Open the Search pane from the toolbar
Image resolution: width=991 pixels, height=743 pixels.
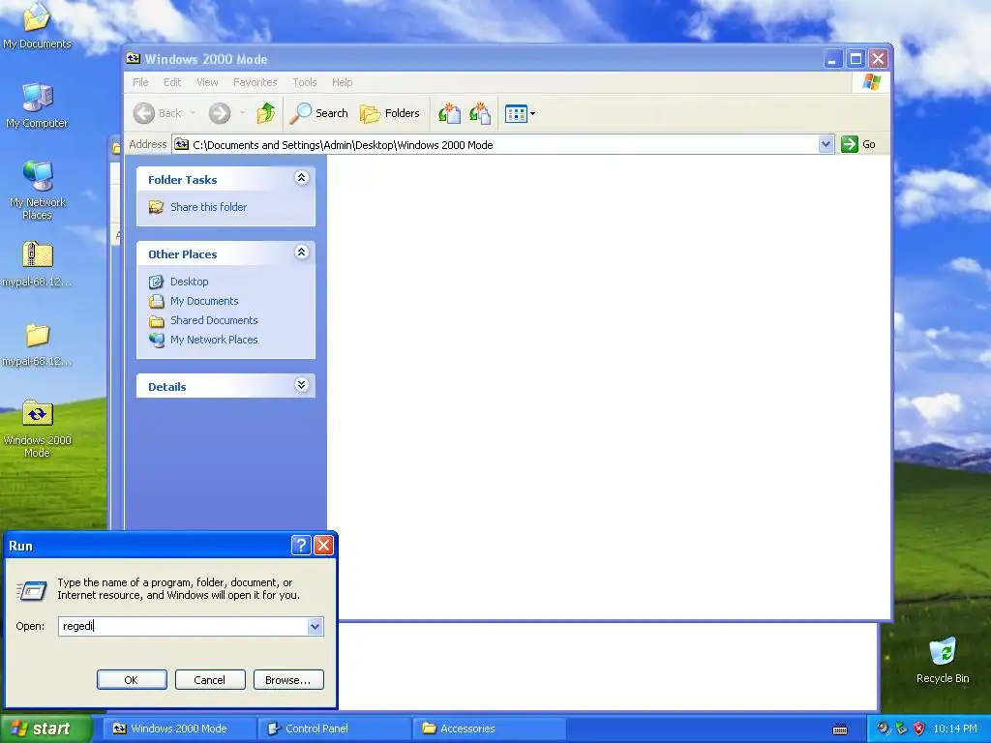tap(319, 114)
